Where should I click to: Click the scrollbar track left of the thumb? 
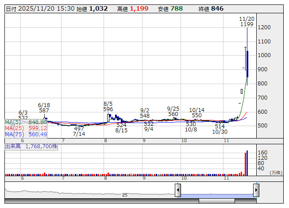pyautogui.click(x=102, y=201)
